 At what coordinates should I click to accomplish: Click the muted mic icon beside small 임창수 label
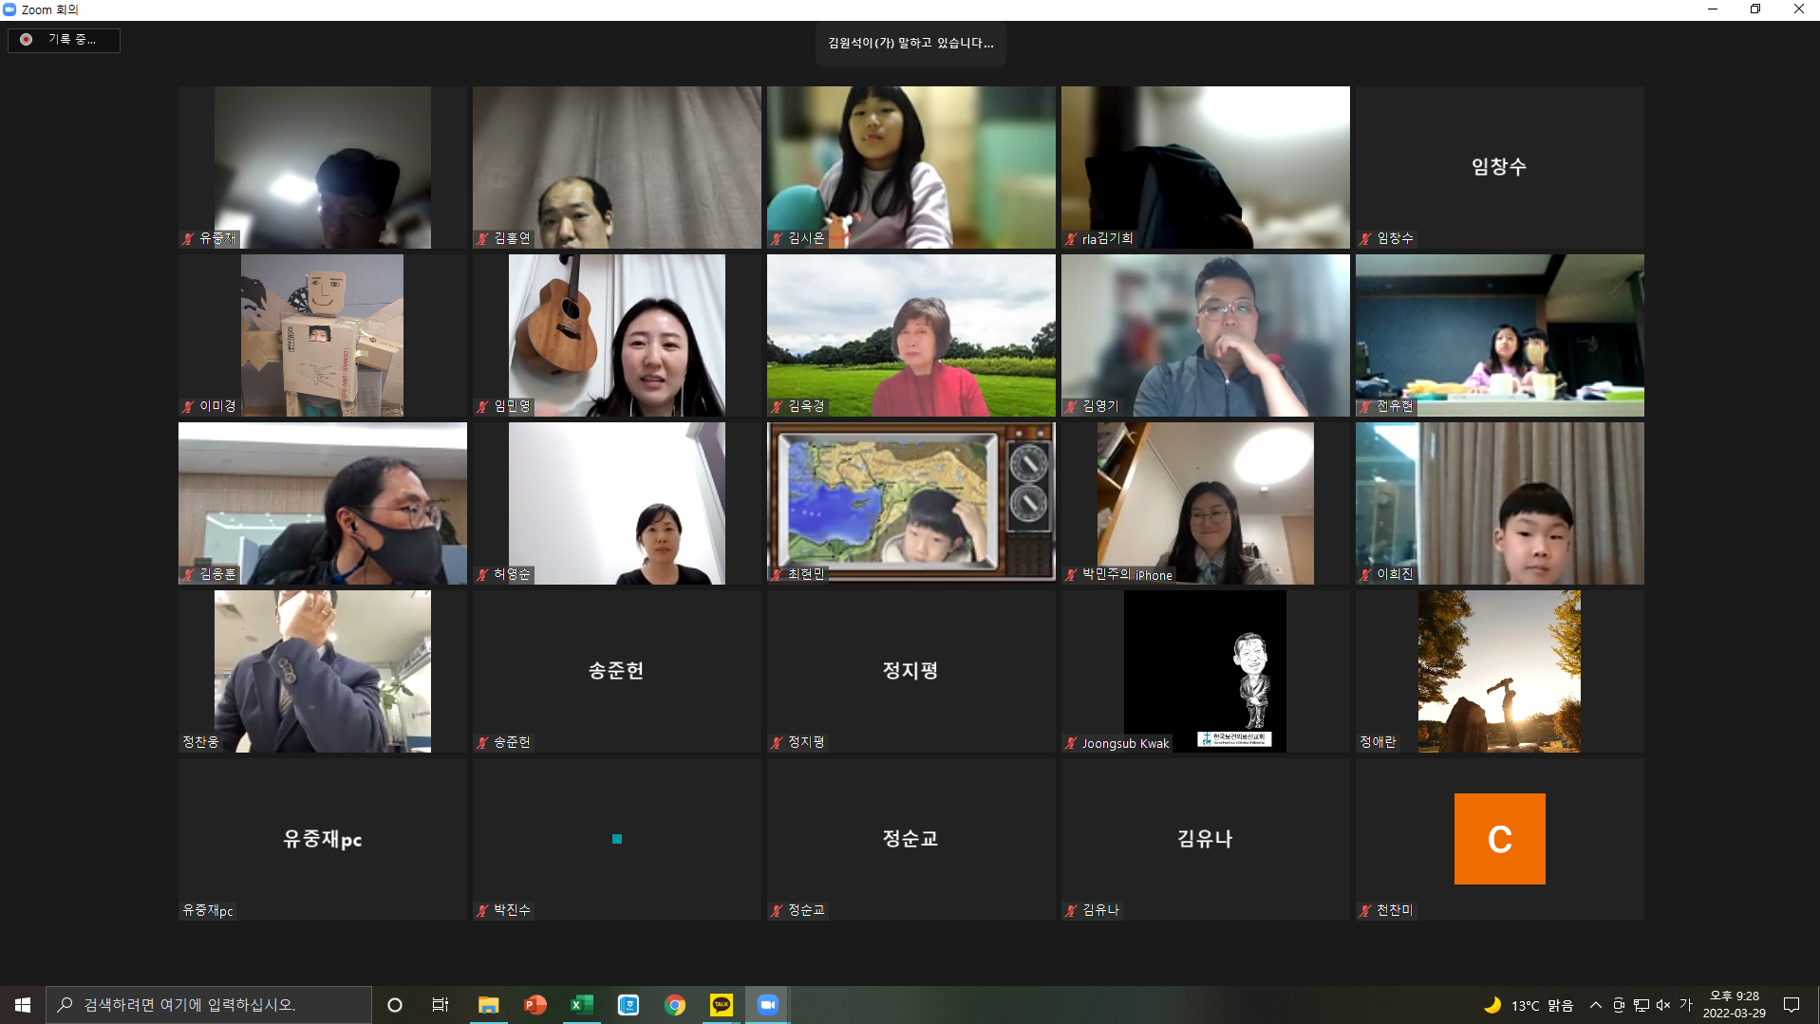tap(1365, 238)
